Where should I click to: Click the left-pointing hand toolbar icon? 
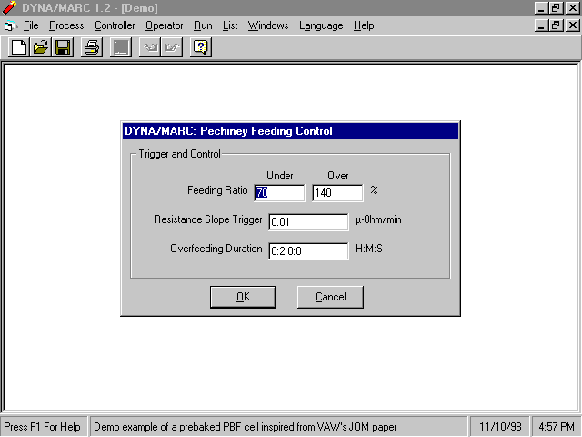pos(150,47)
